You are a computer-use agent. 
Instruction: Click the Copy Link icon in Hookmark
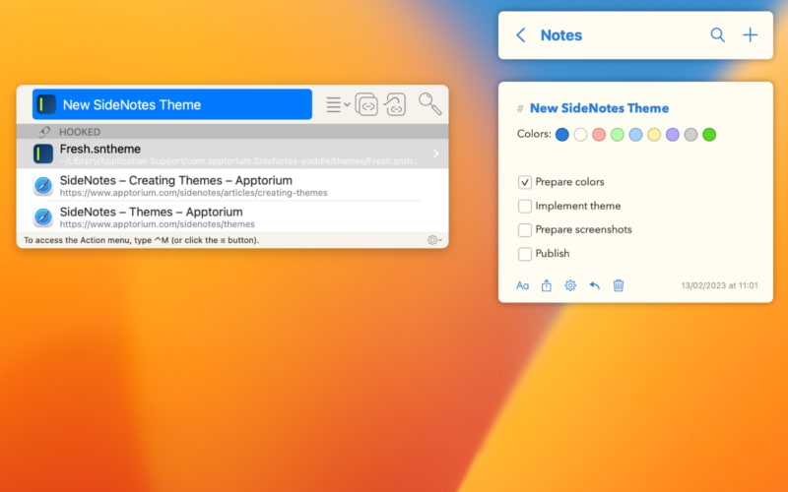click(x=366, y=104)
